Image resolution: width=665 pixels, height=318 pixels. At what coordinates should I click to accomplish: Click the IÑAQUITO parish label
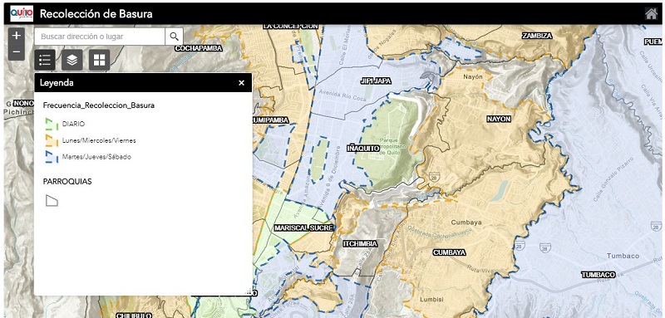pyautogui.click(x=363, y=148)
